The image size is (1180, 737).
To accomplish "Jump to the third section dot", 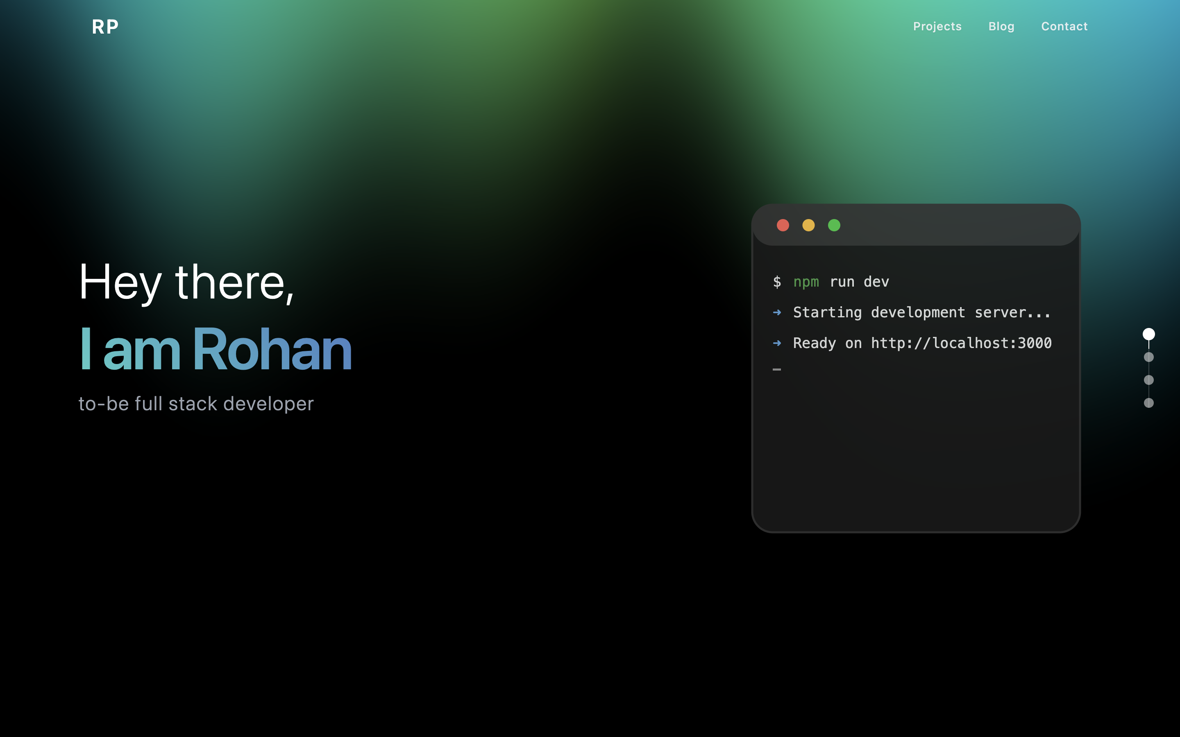I will (1149, 380).
